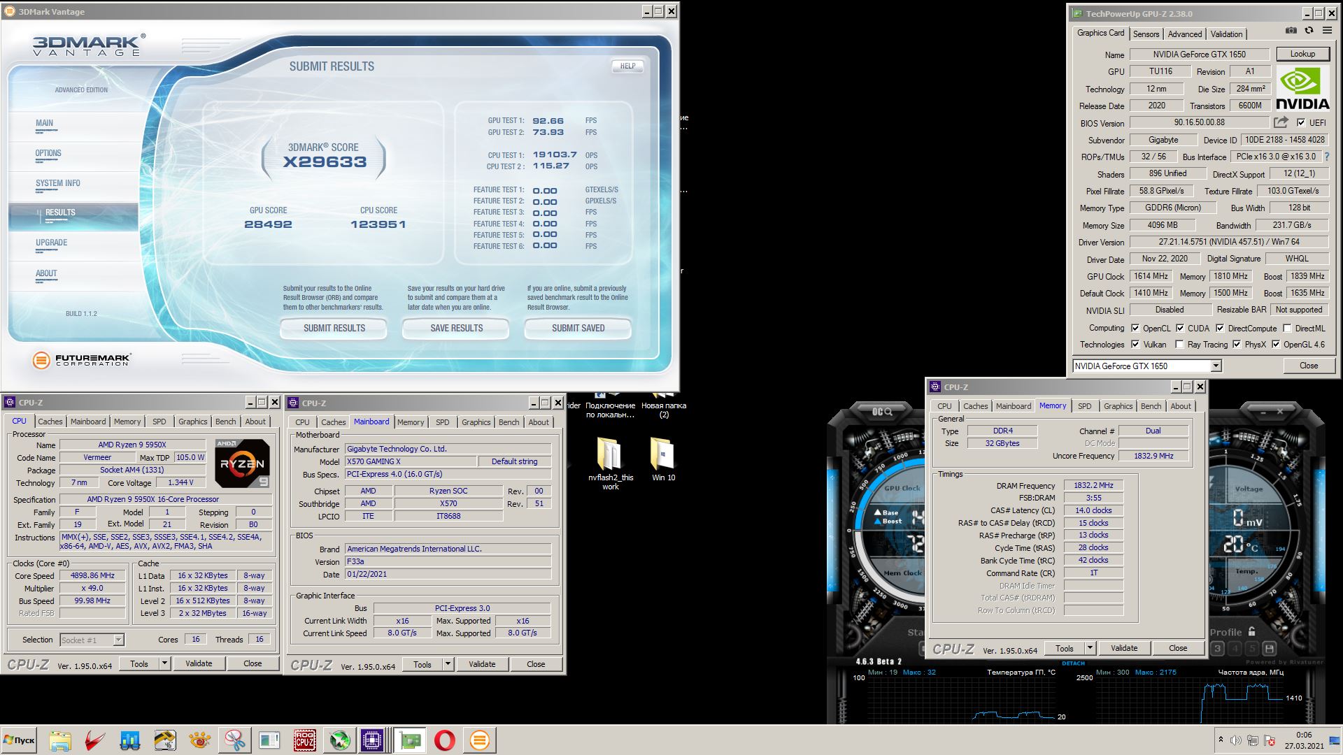Click the red checkmark taskbar icon
This screenshot has width=1343, height=755.
[x=95, y=740]
